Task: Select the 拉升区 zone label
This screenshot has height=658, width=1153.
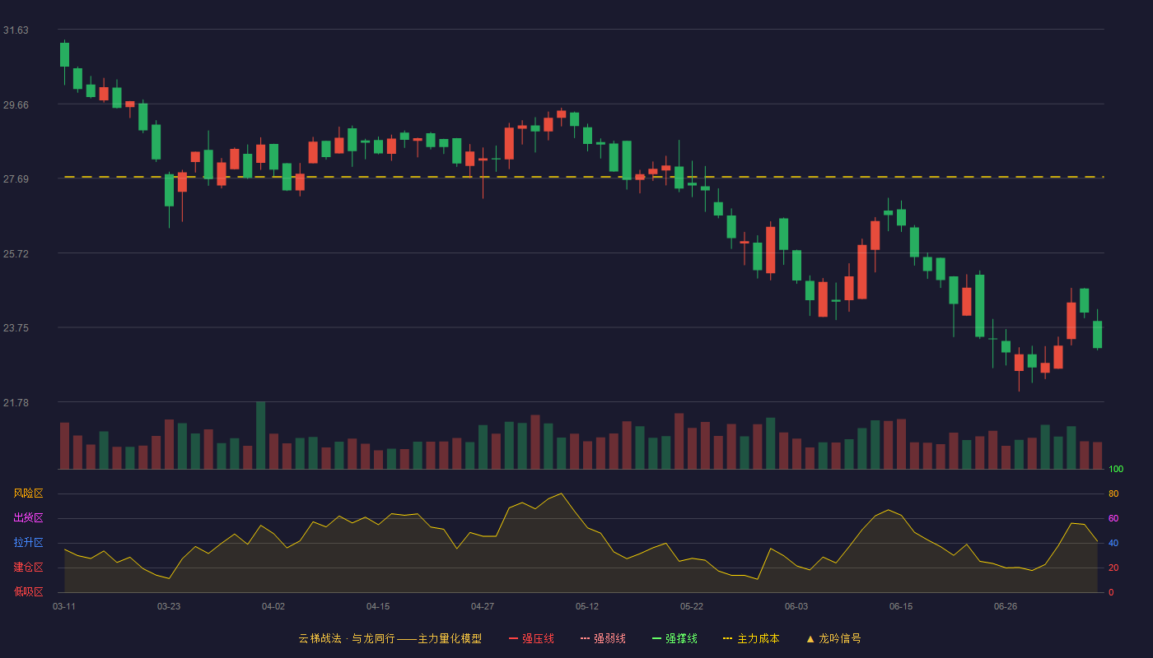Action: click(x=28, y=543)
